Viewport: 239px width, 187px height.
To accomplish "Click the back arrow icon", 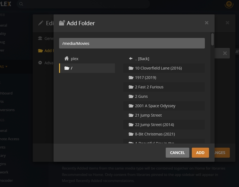I will (131, 58).
